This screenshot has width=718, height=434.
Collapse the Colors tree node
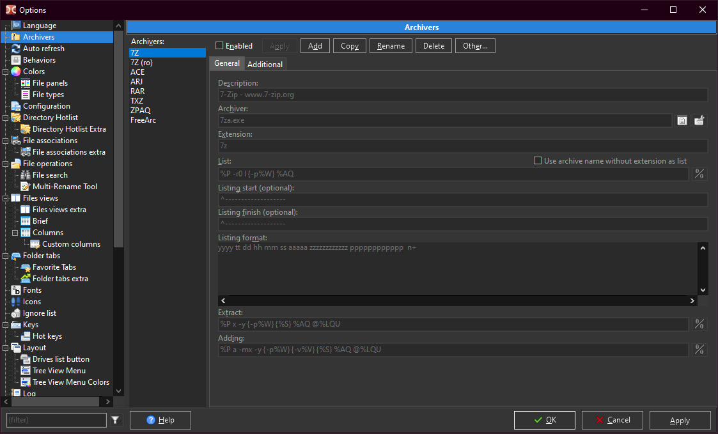[x=6, y=72]
